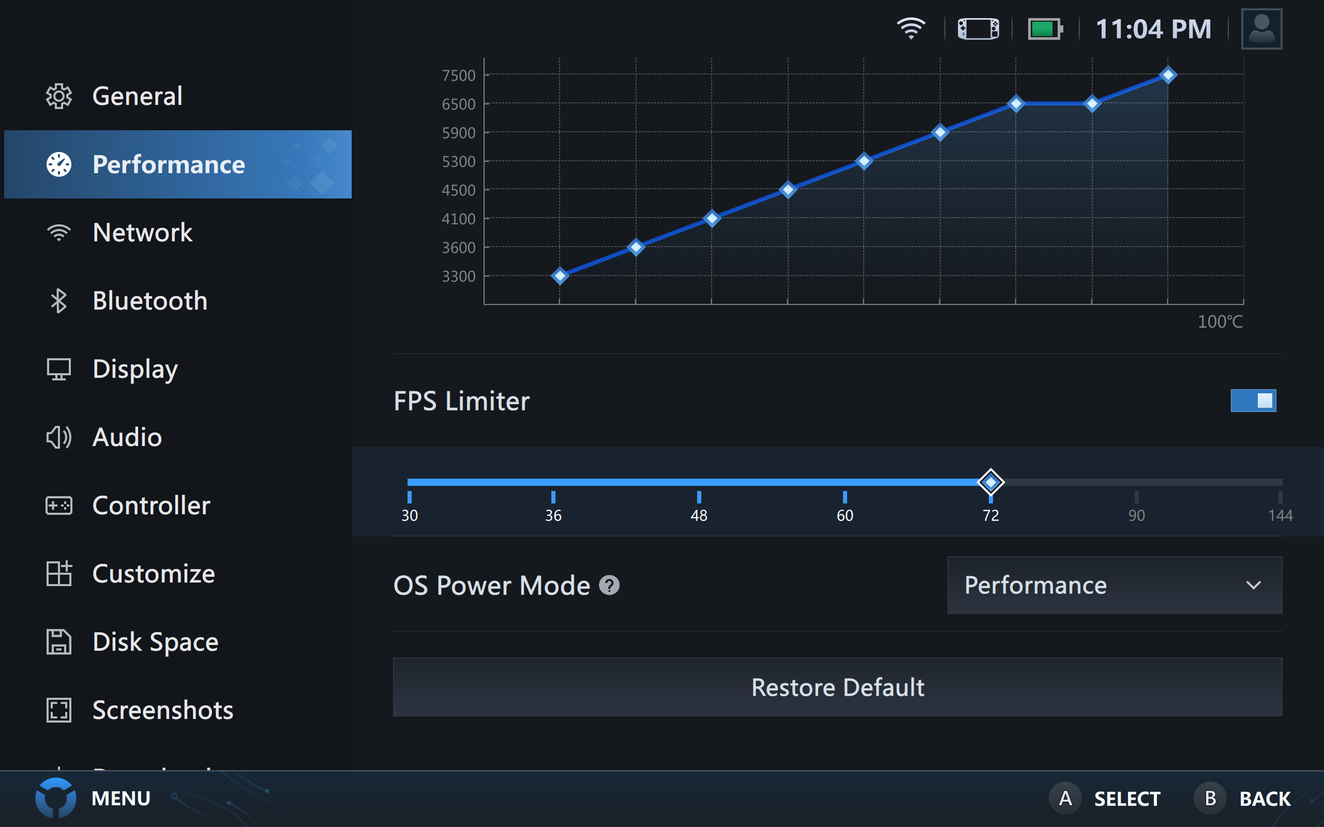Click the Disk Space save icon

tap(58, 642)
